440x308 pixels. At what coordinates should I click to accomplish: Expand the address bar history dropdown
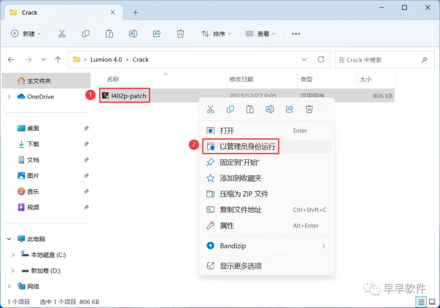click(304, 60)
